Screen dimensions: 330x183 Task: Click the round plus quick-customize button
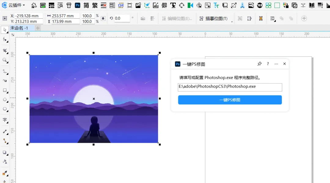304,19
